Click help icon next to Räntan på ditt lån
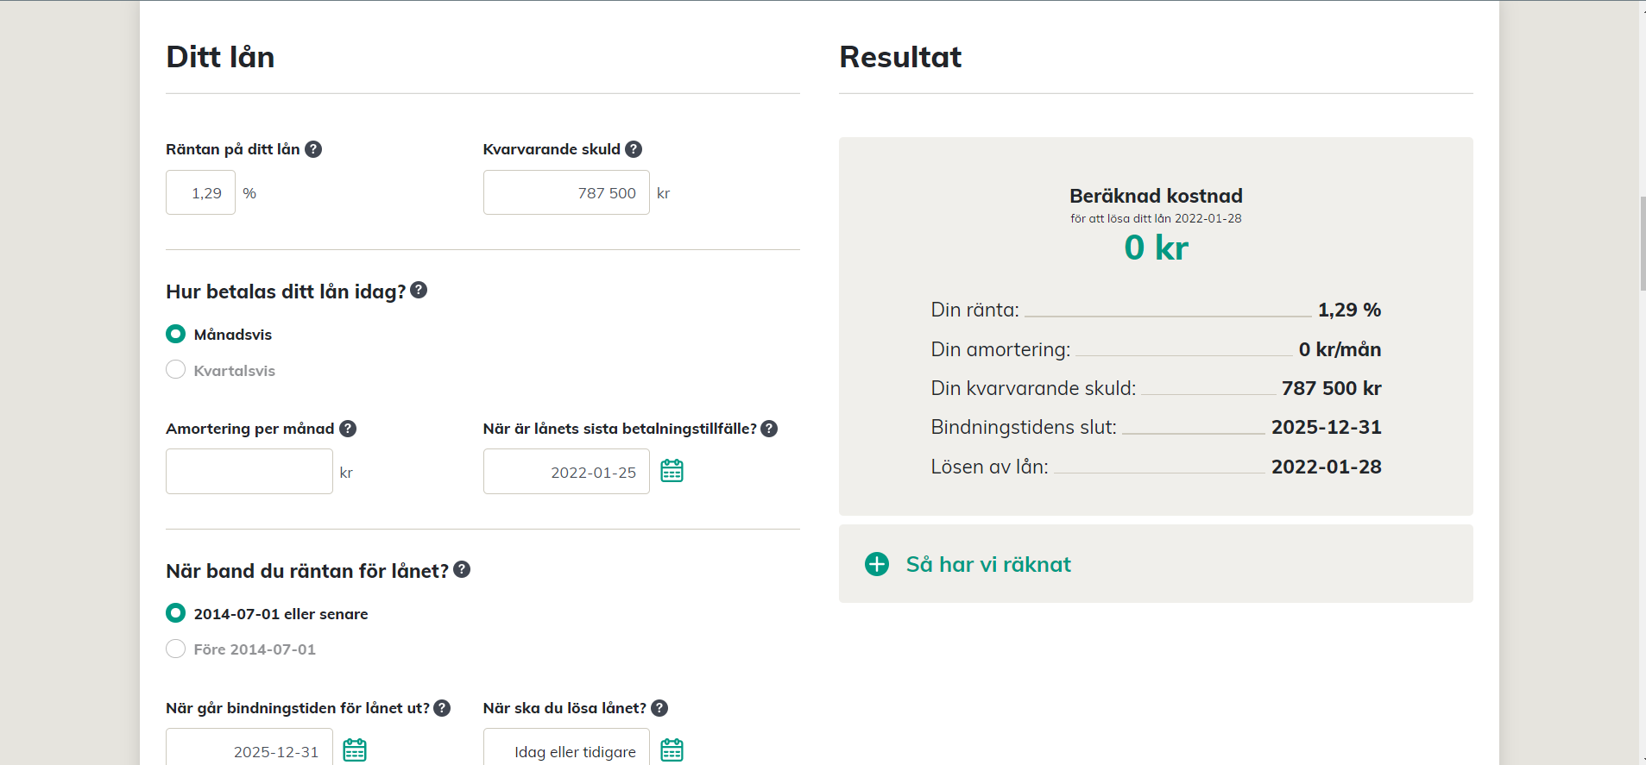Screen dimensions: 1646x765 pyautogui.click(x=313, y=149)
